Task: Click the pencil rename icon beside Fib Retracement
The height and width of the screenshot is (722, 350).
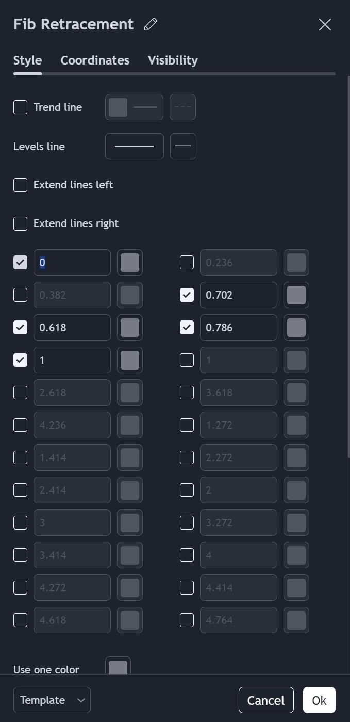Action: point(151,24)
